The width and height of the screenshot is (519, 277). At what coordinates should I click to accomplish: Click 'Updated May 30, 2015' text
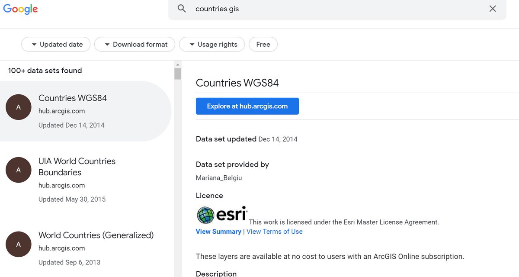pyautogui.click(x=72, y=200)
